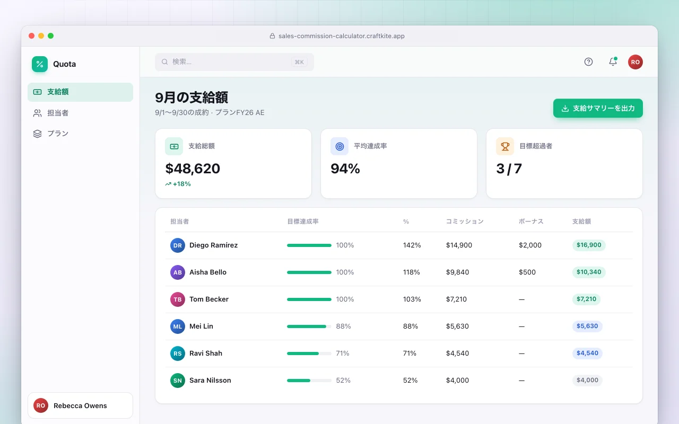Click the banknote icon on 支給総額 card
The width and height of the screenshot is (679, 424).
pos(174,146)
